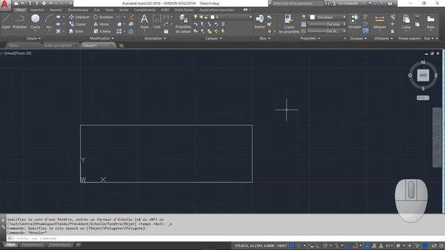Click the Miroir command

click(102, 24)
